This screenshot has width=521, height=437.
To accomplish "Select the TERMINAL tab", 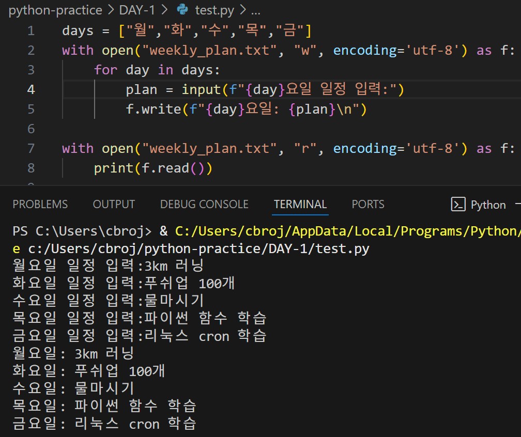I will click(300, 204).
